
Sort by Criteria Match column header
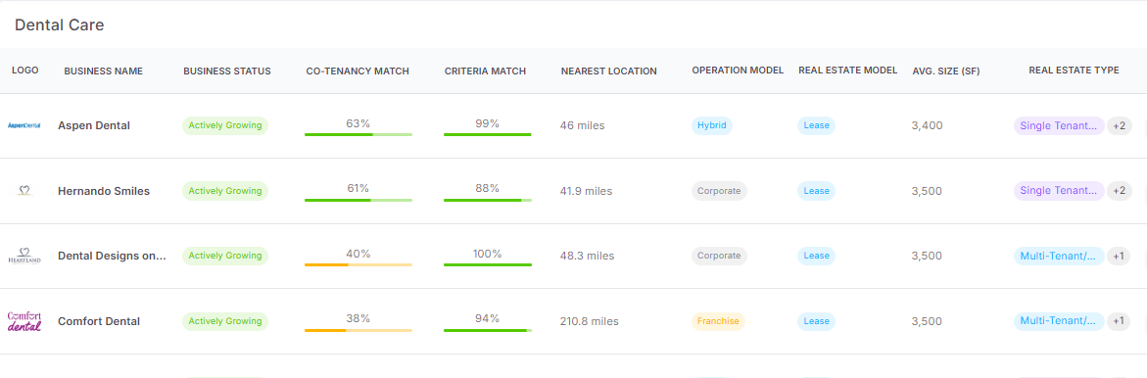pos(485,71)
